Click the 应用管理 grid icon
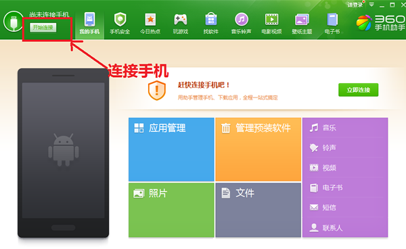 point(139,128)
